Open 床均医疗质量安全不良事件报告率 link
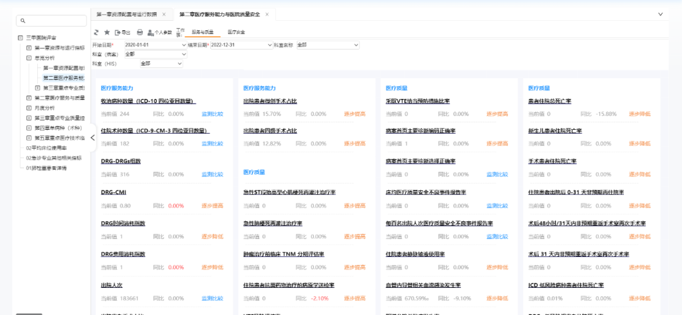Image resolution: width=682 pixels, height=315 pixels. pos(426,192)
